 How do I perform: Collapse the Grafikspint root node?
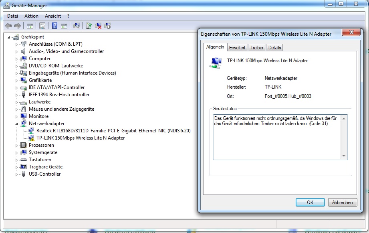tap(9, 37)
